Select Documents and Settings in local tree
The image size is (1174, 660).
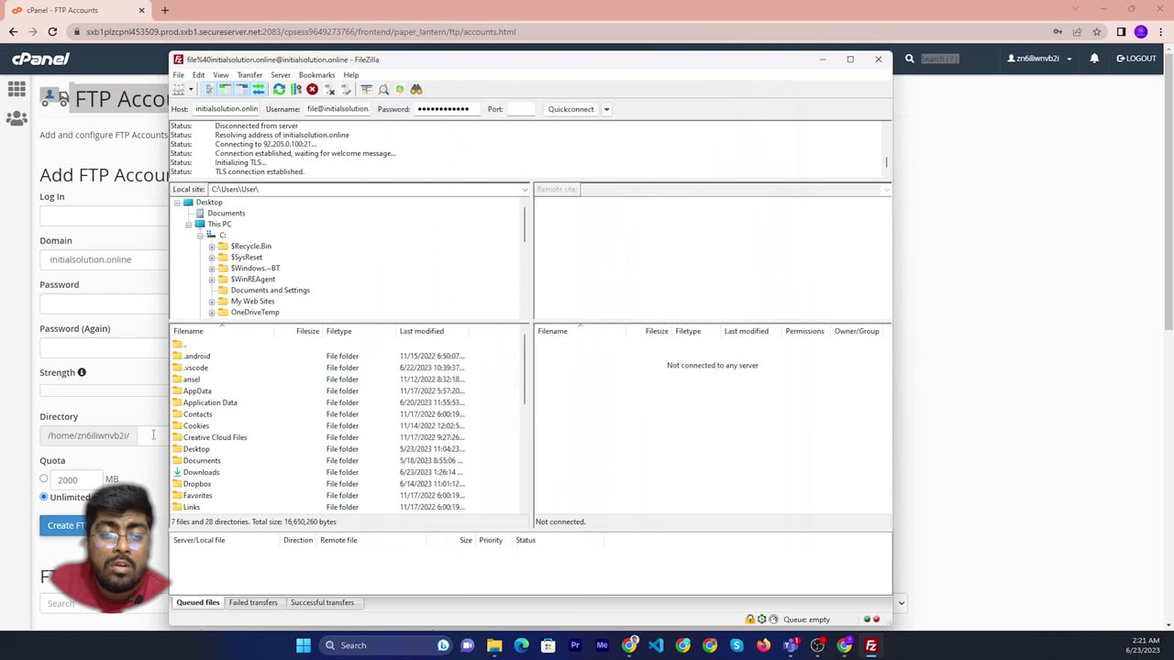pos(270,291)
